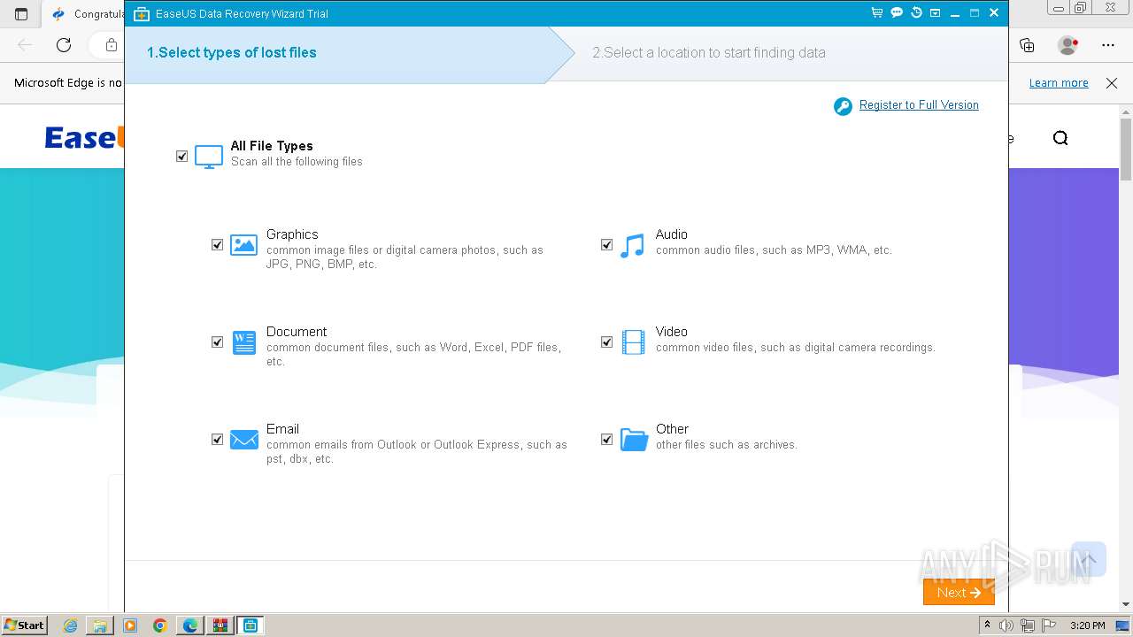Open Edge tab actions menu icon
Viewport: 1133px width, 637px height.
tap(21, 14)
